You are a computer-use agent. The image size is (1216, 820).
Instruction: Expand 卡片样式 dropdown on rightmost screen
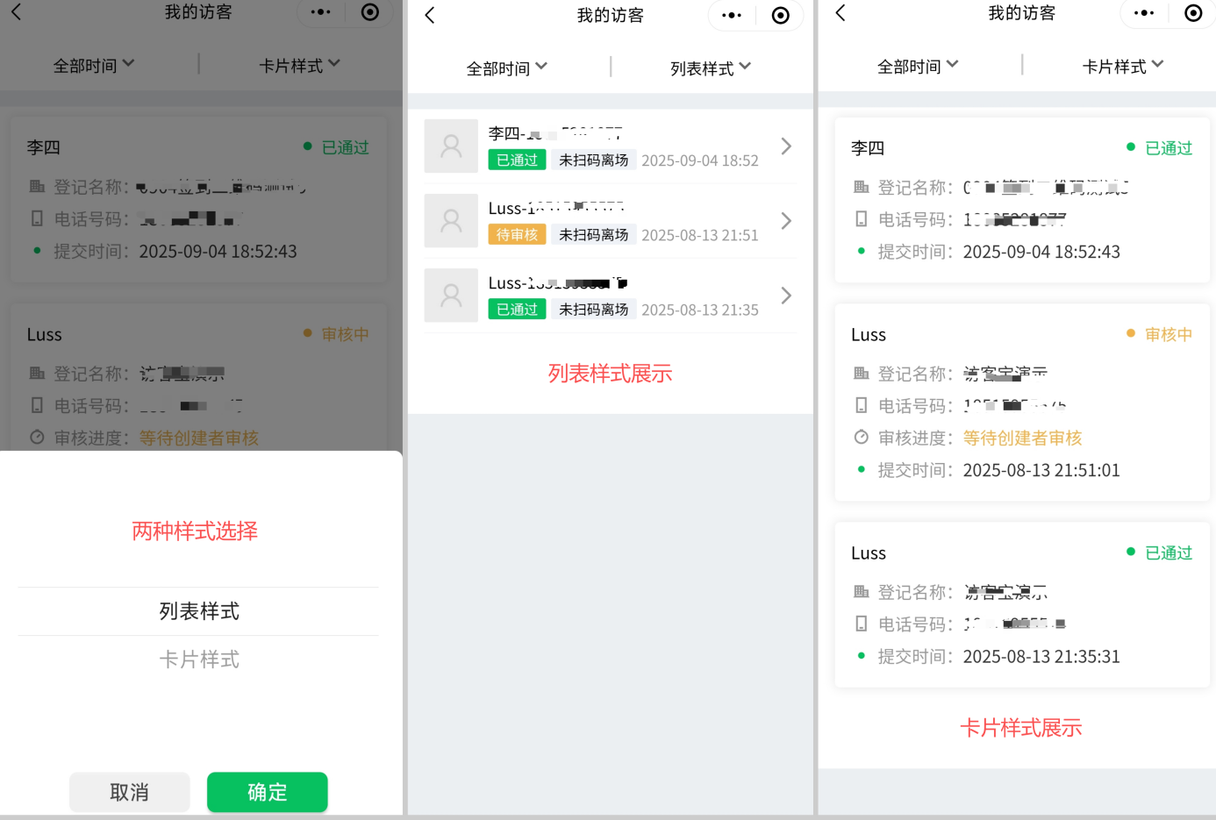[1122, 66]
